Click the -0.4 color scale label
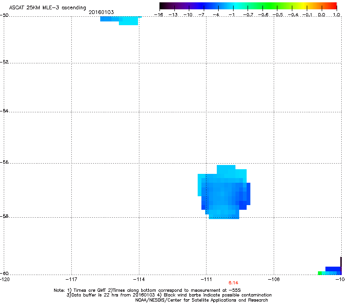This screenshot has width=345, height=303. click(293, 15)
